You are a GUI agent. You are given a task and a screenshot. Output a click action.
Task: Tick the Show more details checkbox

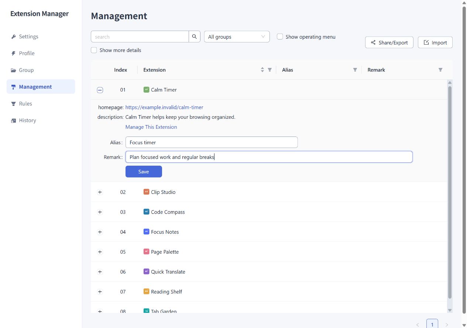(x=94, y=50)
